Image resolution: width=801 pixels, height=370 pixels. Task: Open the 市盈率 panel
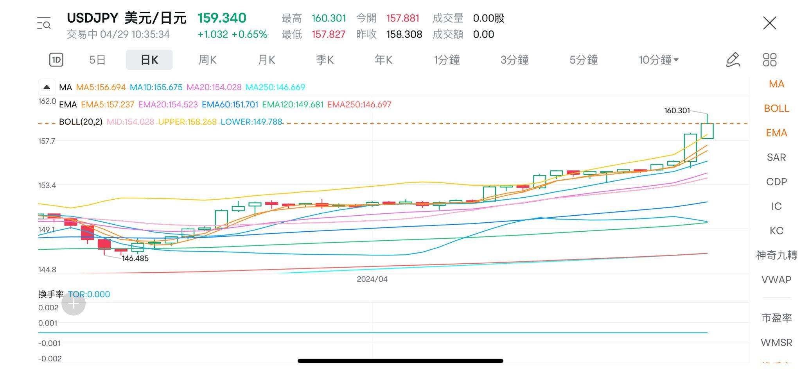coord(776,318)
